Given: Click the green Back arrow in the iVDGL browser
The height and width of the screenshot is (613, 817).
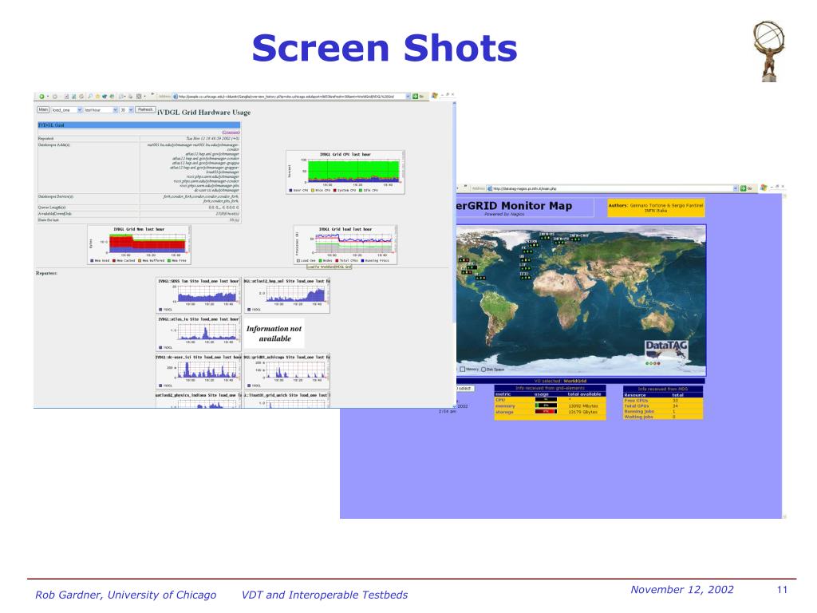Looking at the screenshot, I should tap(41, 97).
